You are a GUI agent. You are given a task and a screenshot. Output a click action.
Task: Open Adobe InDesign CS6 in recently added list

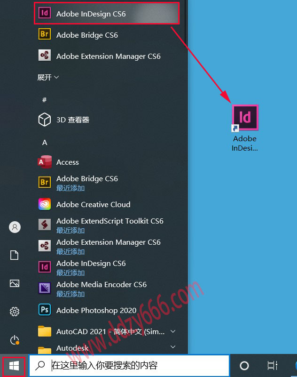pos(107,14)
